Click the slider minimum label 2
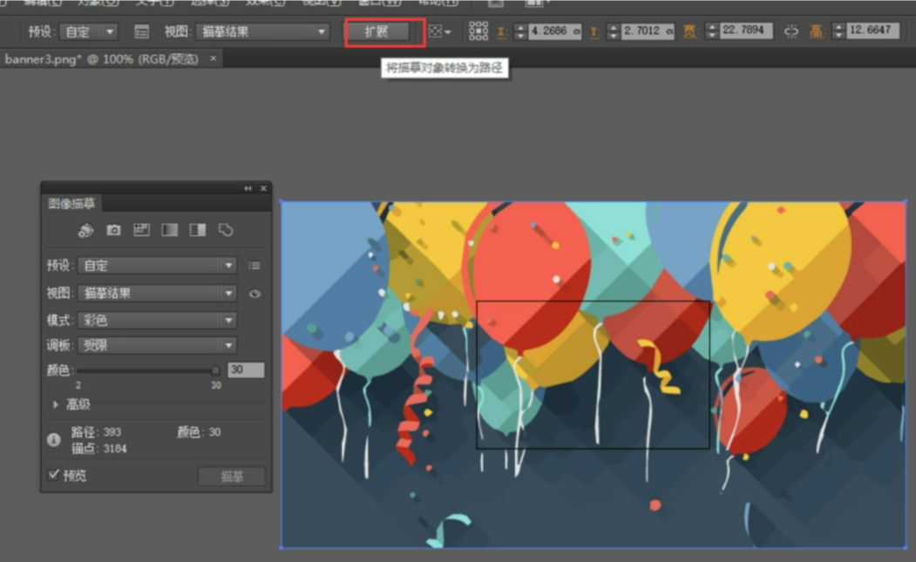 pyautogui.click(x=78, y=386)
